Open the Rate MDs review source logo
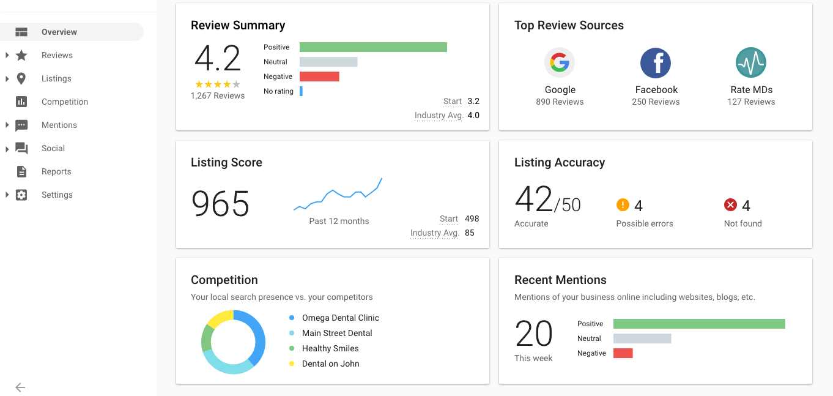Screen dimensions: 833x396 [751, 62]
